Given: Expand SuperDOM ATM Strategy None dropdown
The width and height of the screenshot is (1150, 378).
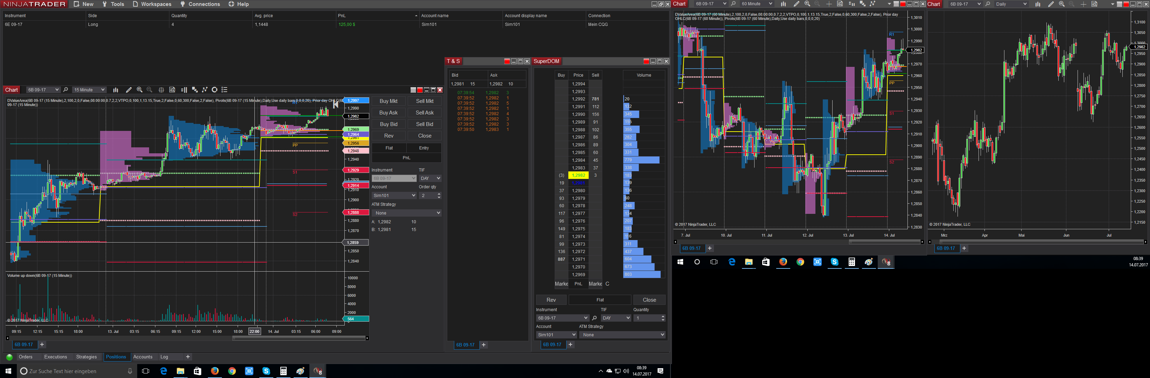Looking at the screenshot, I should (x=623, y=335).
